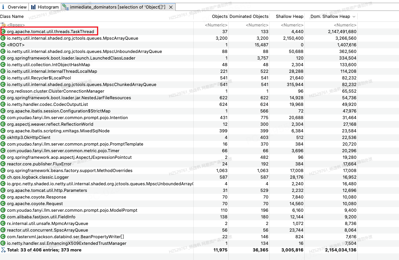399x260 pixels.
Task: Click Shallow Heap value 315,944
Action: tap(295, 84)
